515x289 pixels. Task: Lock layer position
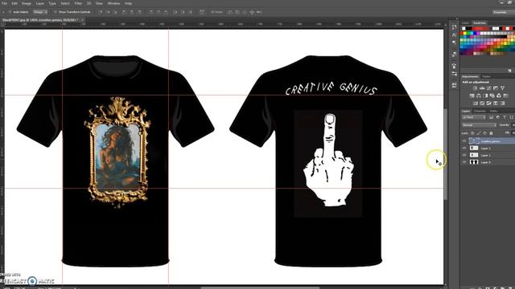(484, 133)
